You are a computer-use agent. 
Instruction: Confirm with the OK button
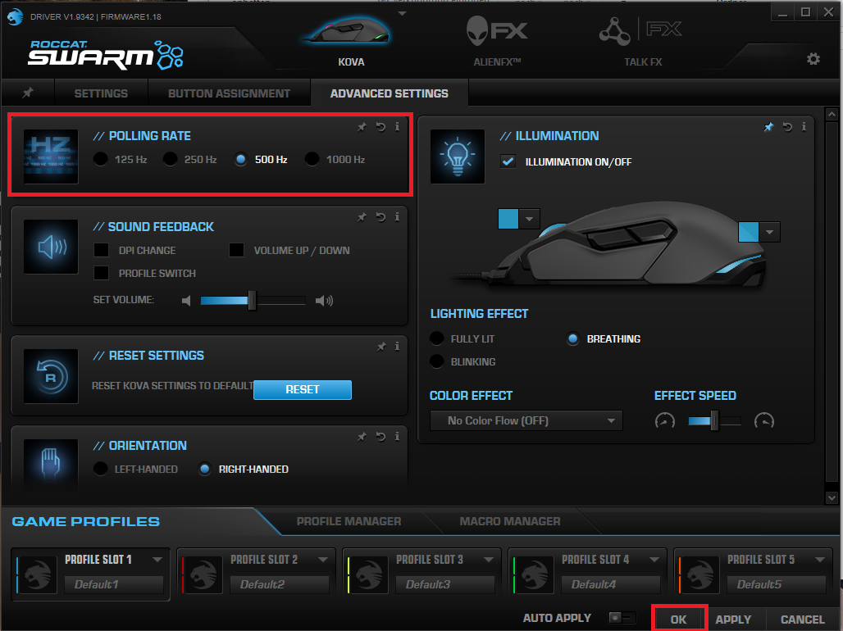click(x=679, y=620)
